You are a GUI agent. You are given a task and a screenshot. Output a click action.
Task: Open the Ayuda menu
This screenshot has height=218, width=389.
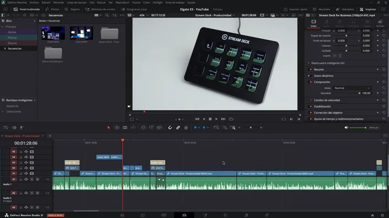191,2
